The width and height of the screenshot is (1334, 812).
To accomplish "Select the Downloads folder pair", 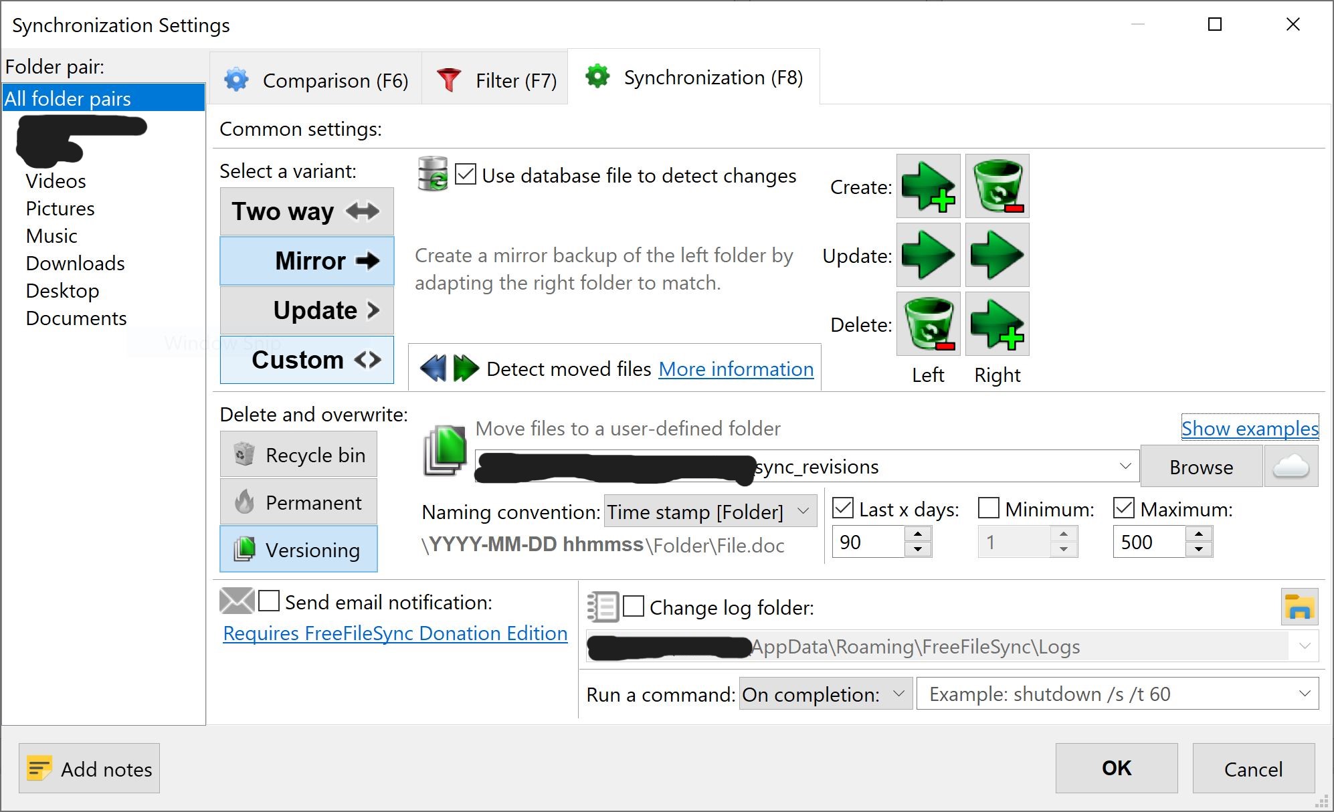I will click(76, 263).
